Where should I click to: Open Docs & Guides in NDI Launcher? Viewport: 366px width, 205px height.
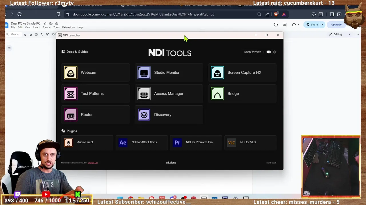[x=75, y=52]
